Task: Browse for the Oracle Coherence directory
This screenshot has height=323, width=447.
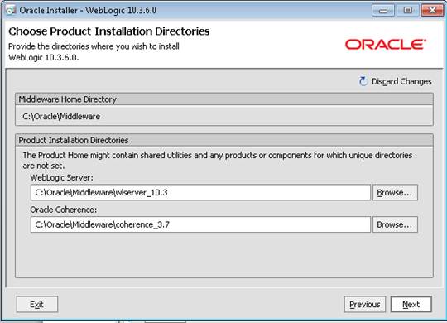Action: coord(395,224)
